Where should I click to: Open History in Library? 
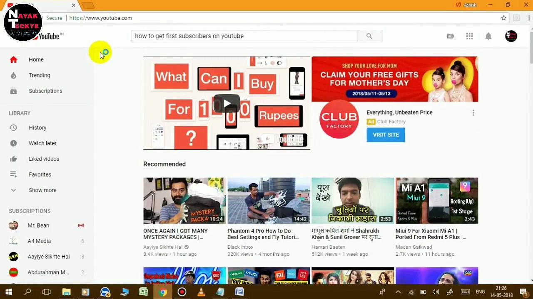(x=37, y=127)
